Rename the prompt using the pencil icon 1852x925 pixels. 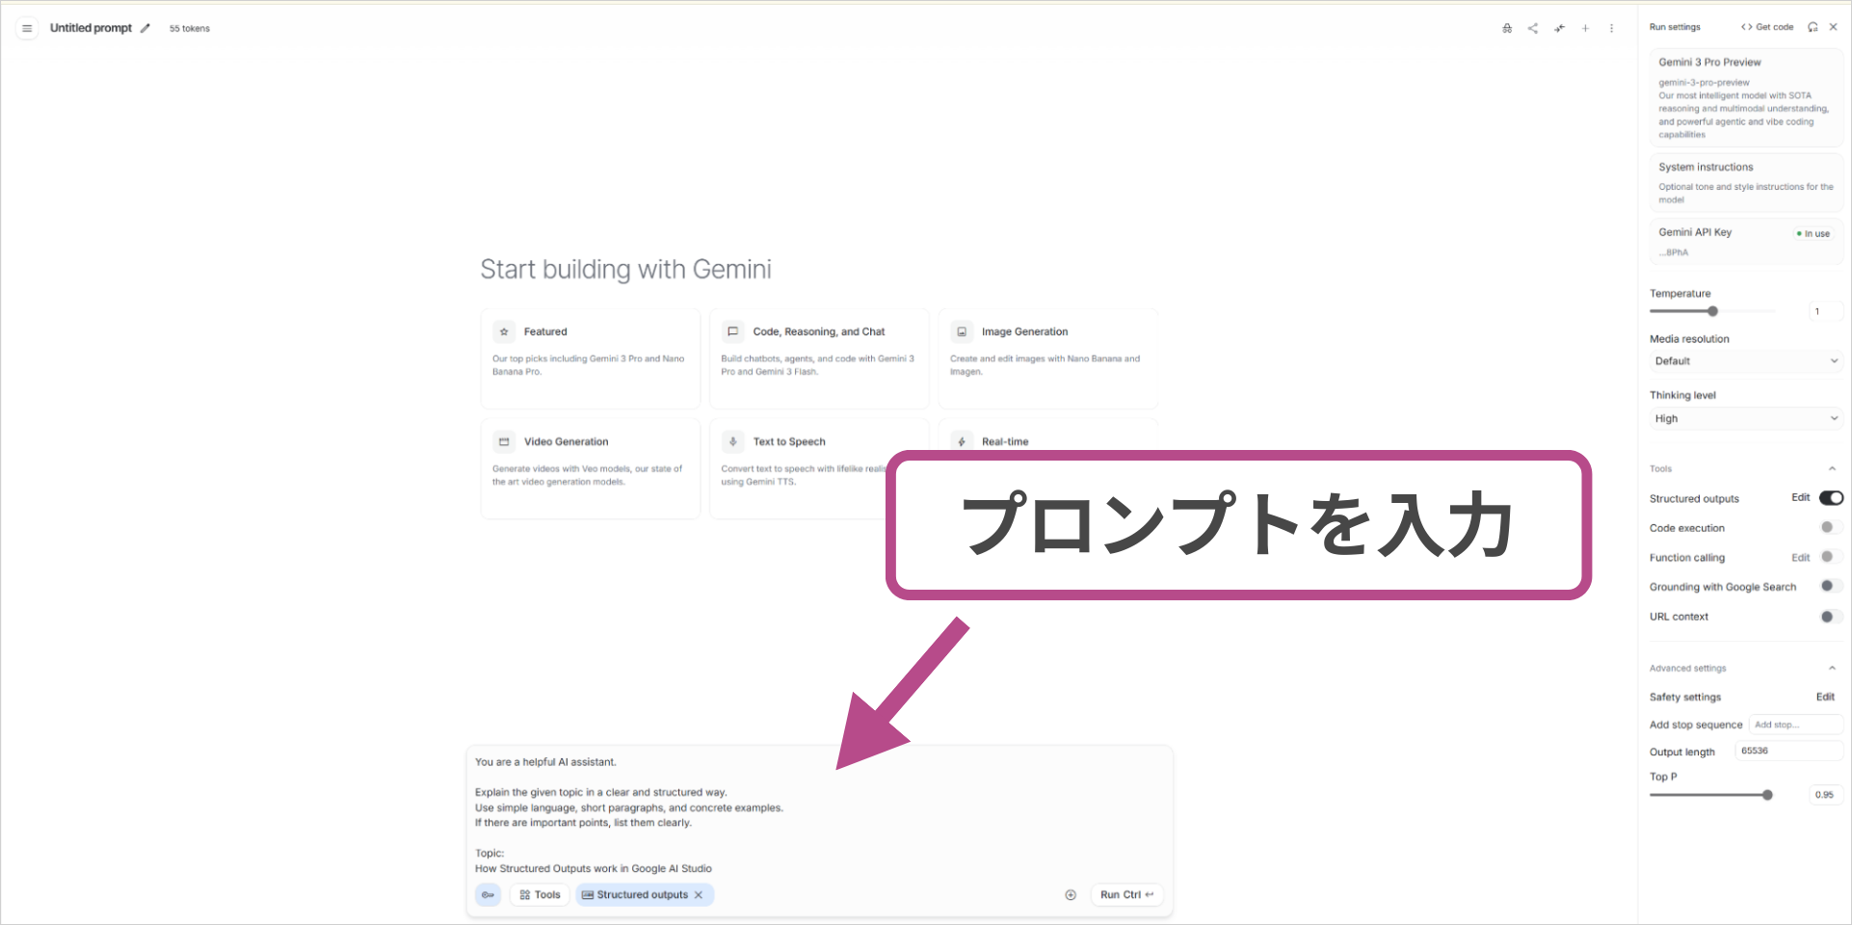[146, 28]
